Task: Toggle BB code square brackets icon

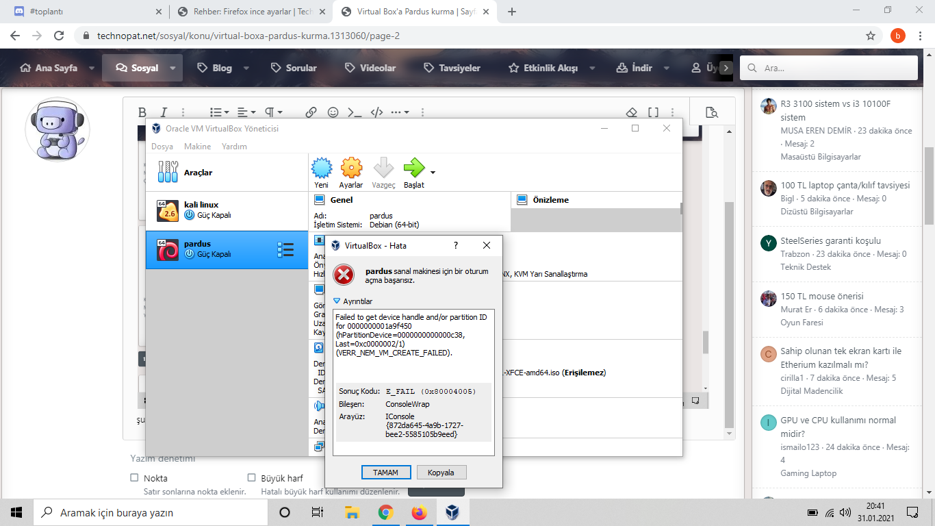Action: [x=654, y=112]
